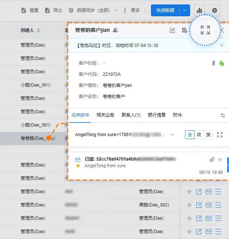The width and height of the screenshot is (229, 239).
Task: Click the attachment paperclip on the email
Action: coord(212,159)
